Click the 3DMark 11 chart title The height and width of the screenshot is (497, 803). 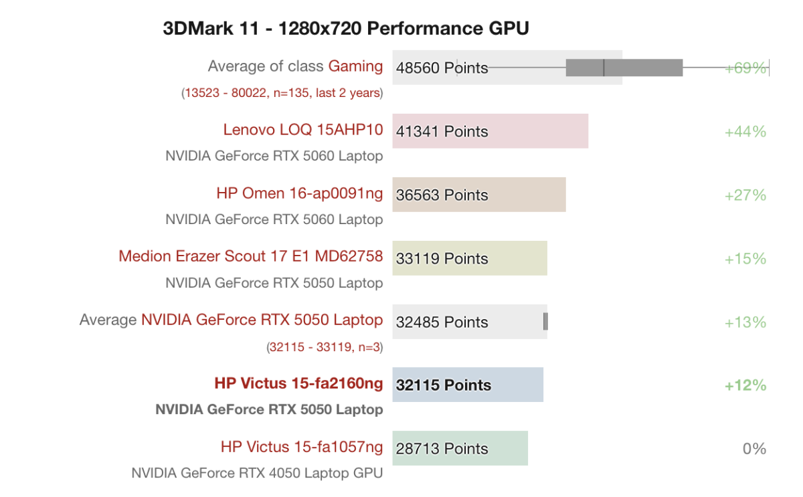coord(346,29)
